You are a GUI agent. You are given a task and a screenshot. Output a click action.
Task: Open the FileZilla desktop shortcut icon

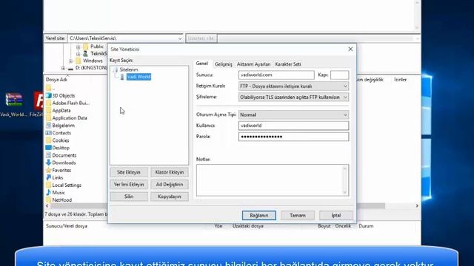point(37,104)
